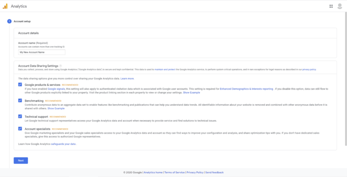347x177 pixels.
Task: Open Terms of Service footer link
Action: 174,172
